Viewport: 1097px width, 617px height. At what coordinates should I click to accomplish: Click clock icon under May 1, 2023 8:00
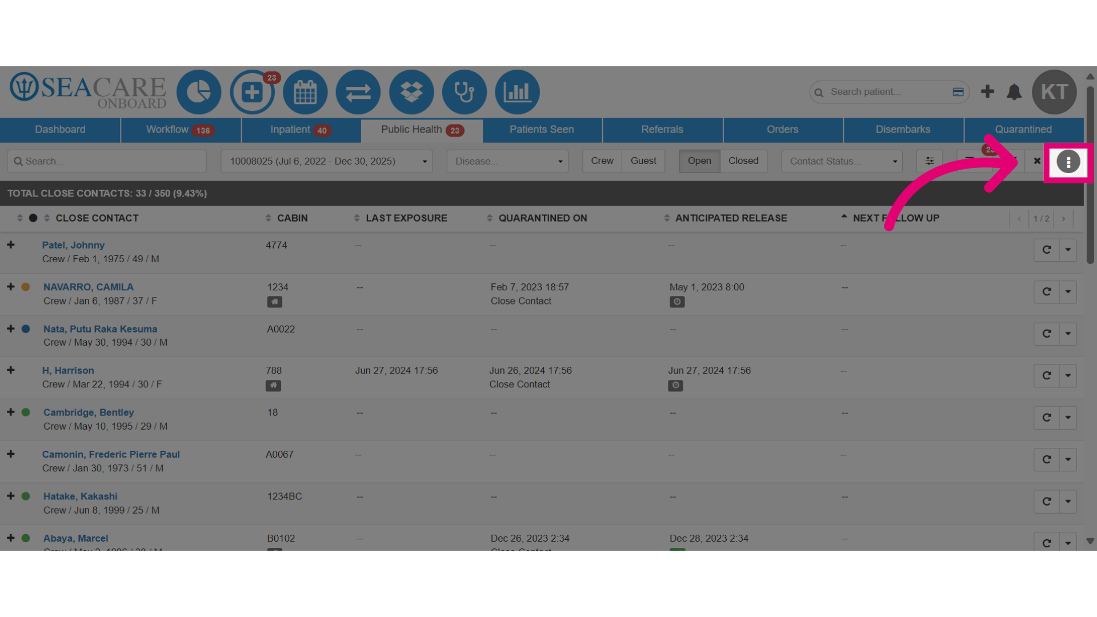point(677,302)
